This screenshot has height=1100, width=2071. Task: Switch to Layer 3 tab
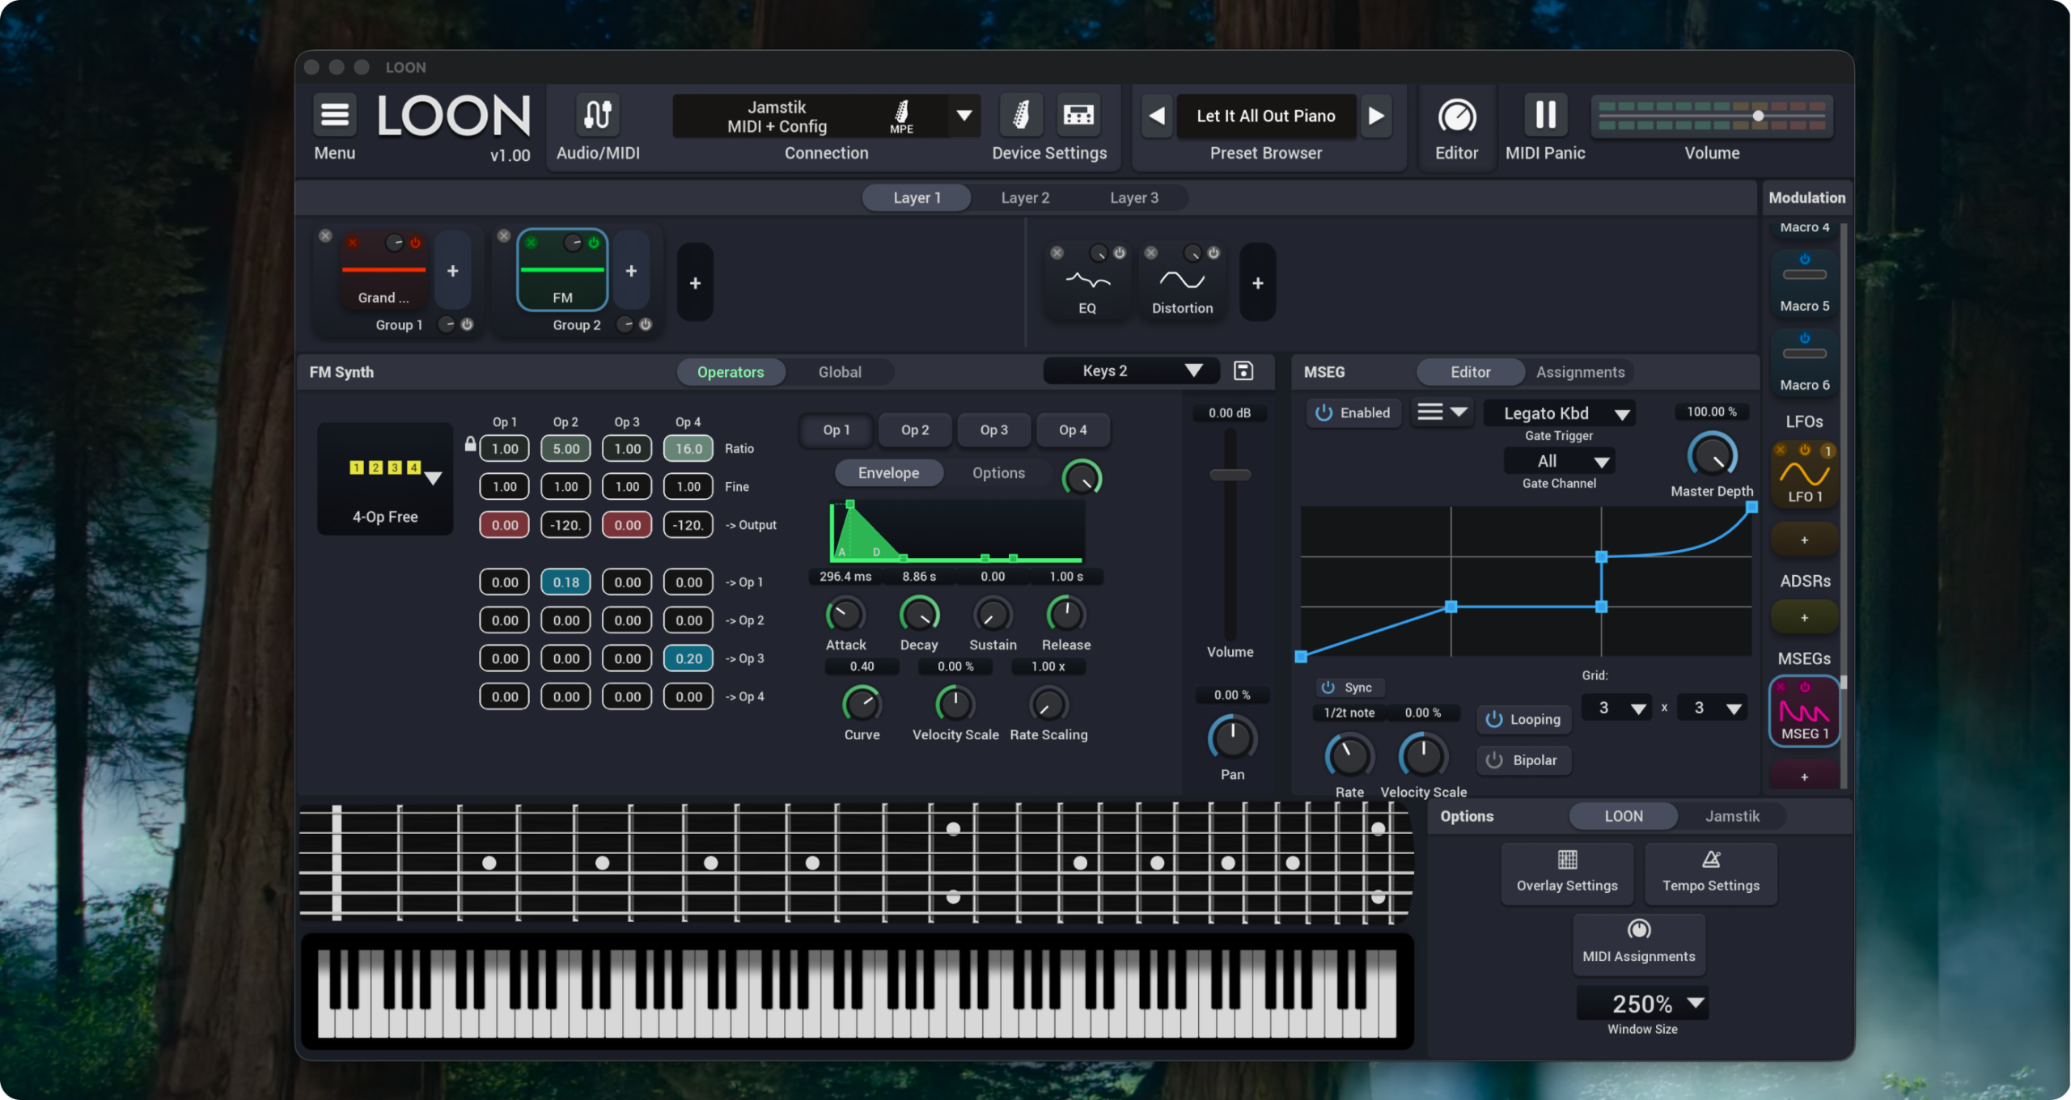[x=1133, y=197]
